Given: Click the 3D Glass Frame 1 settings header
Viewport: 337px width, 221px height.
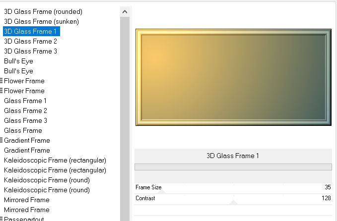Looking at the screenshot, I should tap(233, 156).
